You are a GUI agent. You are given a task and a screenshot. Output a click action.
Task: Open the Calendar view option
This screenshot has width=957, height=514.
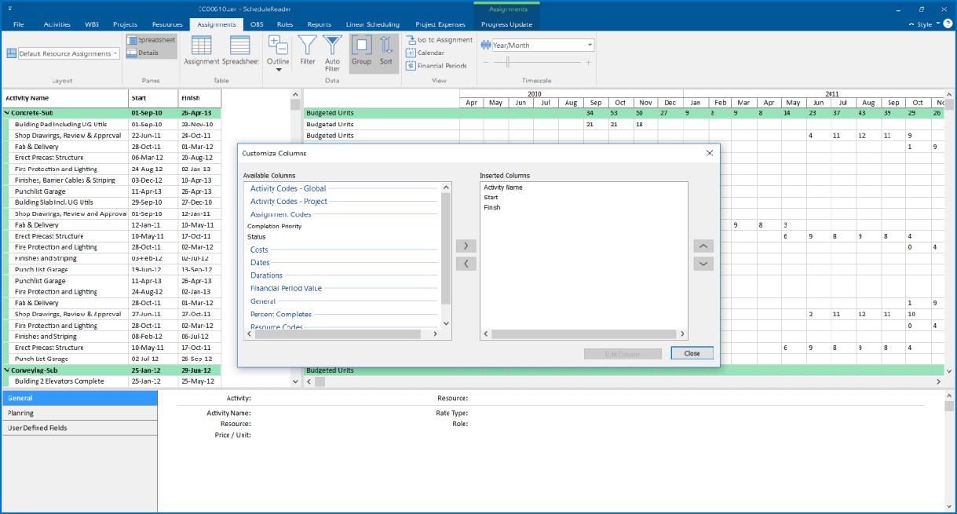pos(426,53)
